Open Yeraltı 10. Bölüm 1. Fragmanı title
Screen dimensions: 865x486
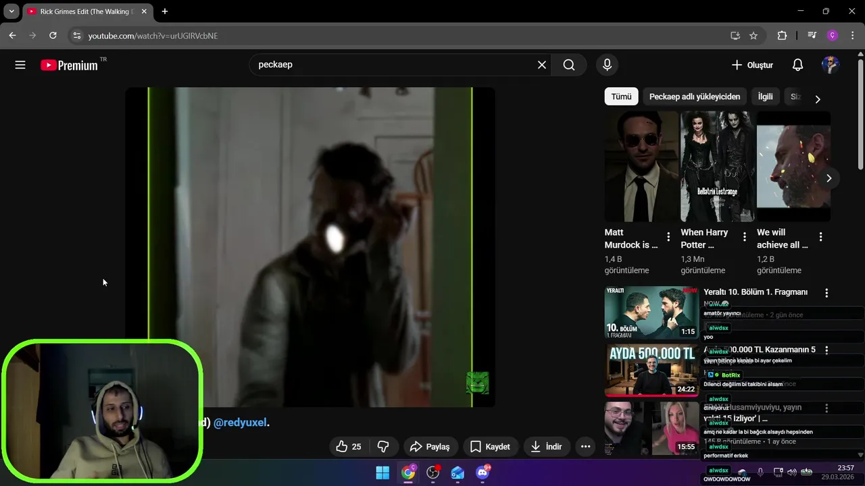tap(756, 292)
